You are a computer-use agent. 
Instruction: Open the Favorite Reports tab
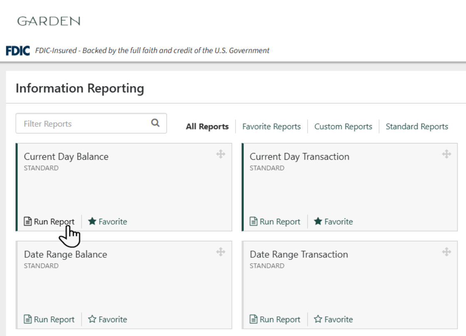[271, 126]
